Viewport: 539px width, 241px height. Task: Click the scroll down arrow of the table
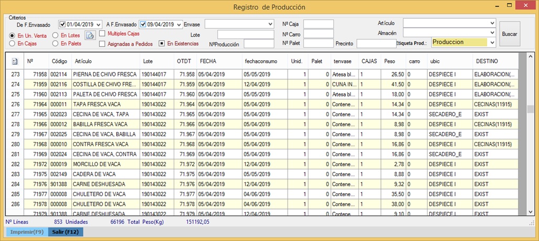click(x=530, y=211)
